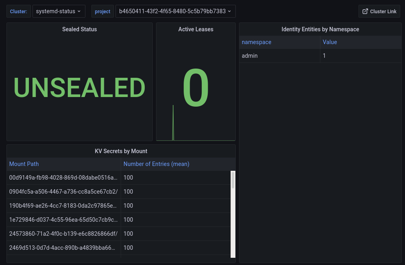
Task: Sort by Number of Entries (mean) column
Action: tap(156, 164)
